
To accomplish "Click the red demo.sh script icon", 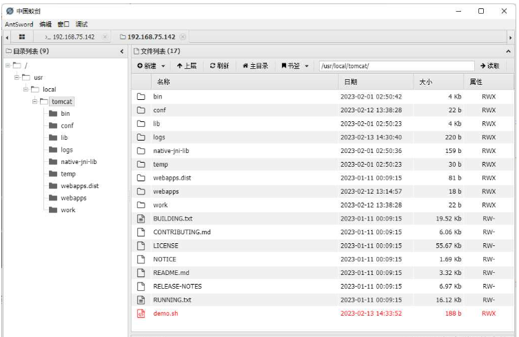I will 141,314.
